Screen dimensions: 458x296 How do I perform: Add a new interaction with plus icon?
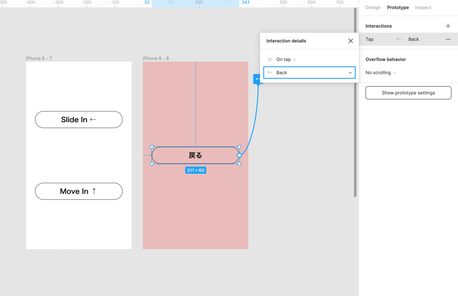click(x=448, y=26)
